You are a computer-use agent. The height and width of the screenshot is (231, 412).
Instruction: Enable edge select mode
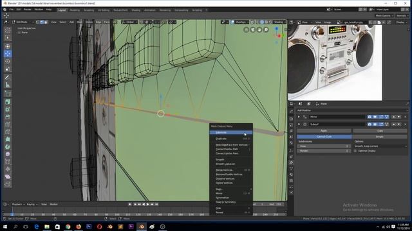point(42,22)
